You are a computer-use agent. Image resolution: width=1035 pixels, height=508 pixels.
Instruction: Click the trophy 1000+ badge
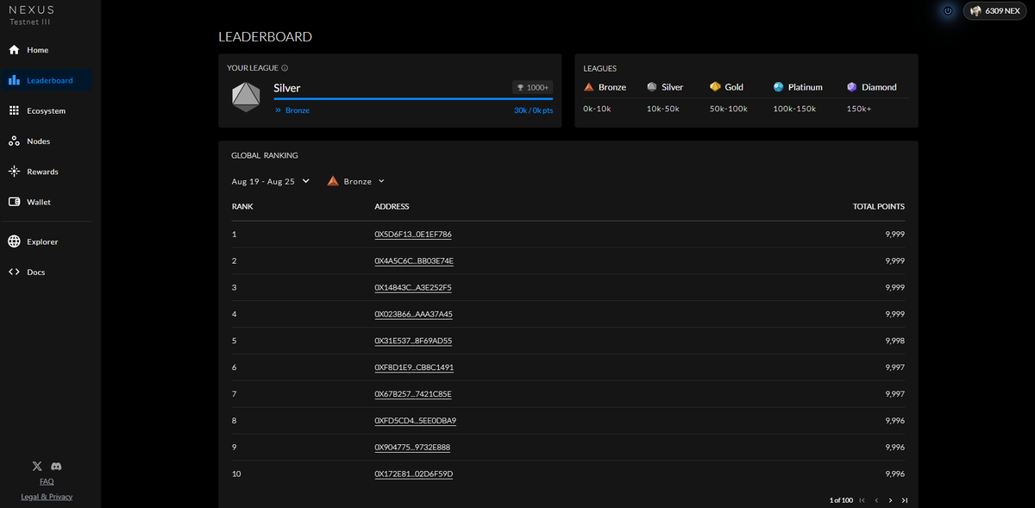(x=532, y=87)
